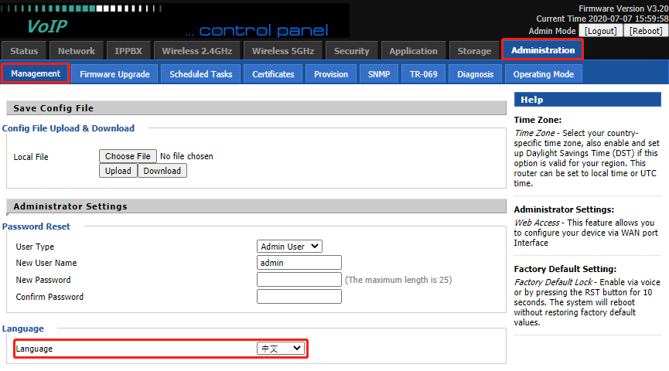Open the Status tab
This screenshot has height=371, width=669.
point(24,51)
